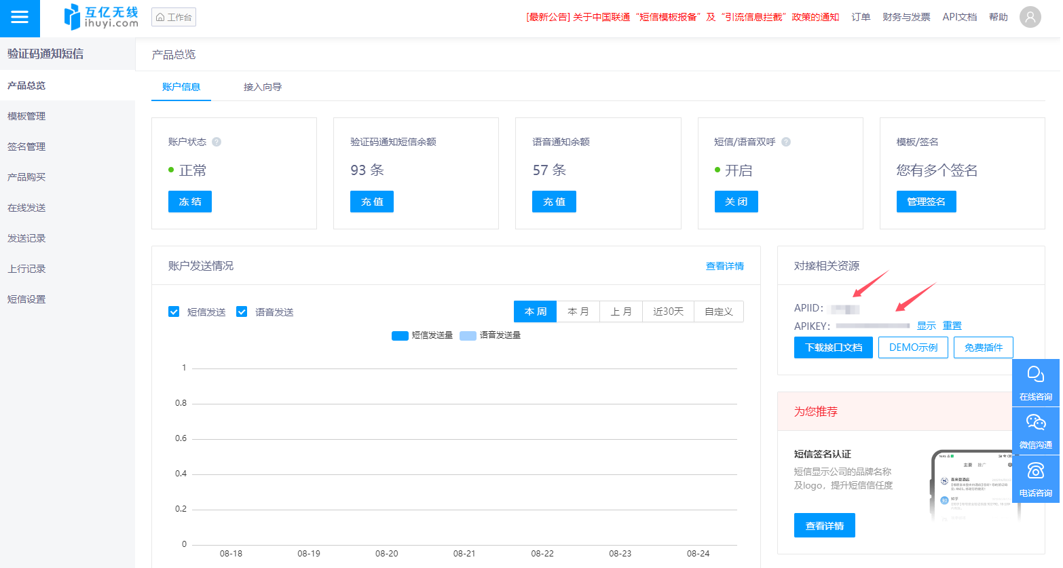Click the ihuyi.com logo
Screen dimensions: 1063x568
tap(101, 17)
